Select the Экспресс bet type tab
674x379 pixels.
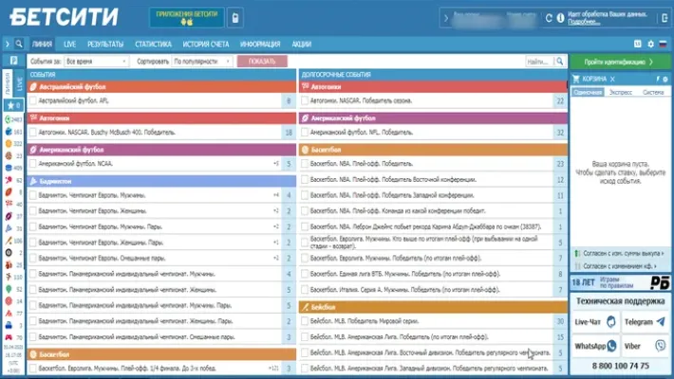pos(621,92)
